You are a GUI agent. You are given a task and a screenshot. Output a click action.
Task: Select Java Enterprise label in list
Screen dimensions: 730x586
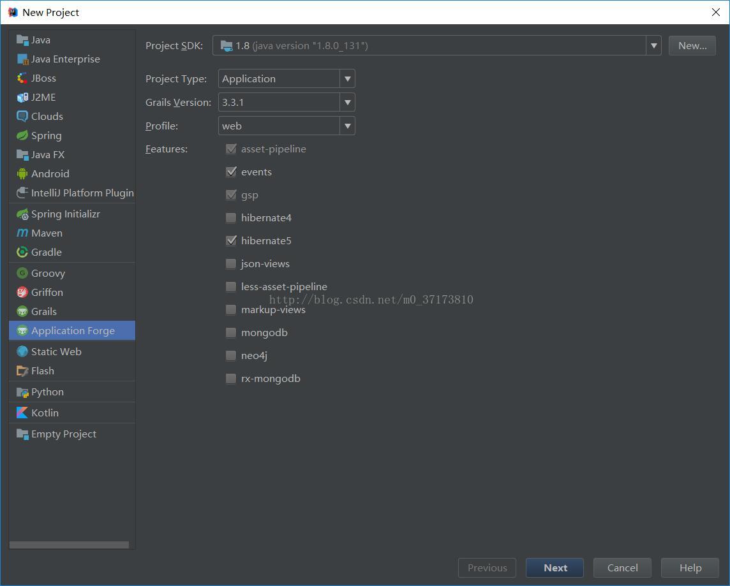66,59
